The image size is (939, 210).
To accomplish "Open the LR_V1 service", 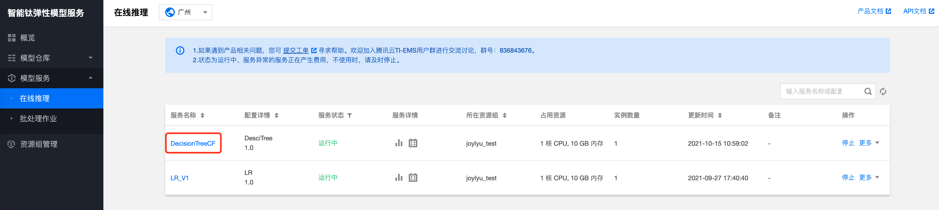I will pos(180,178).
